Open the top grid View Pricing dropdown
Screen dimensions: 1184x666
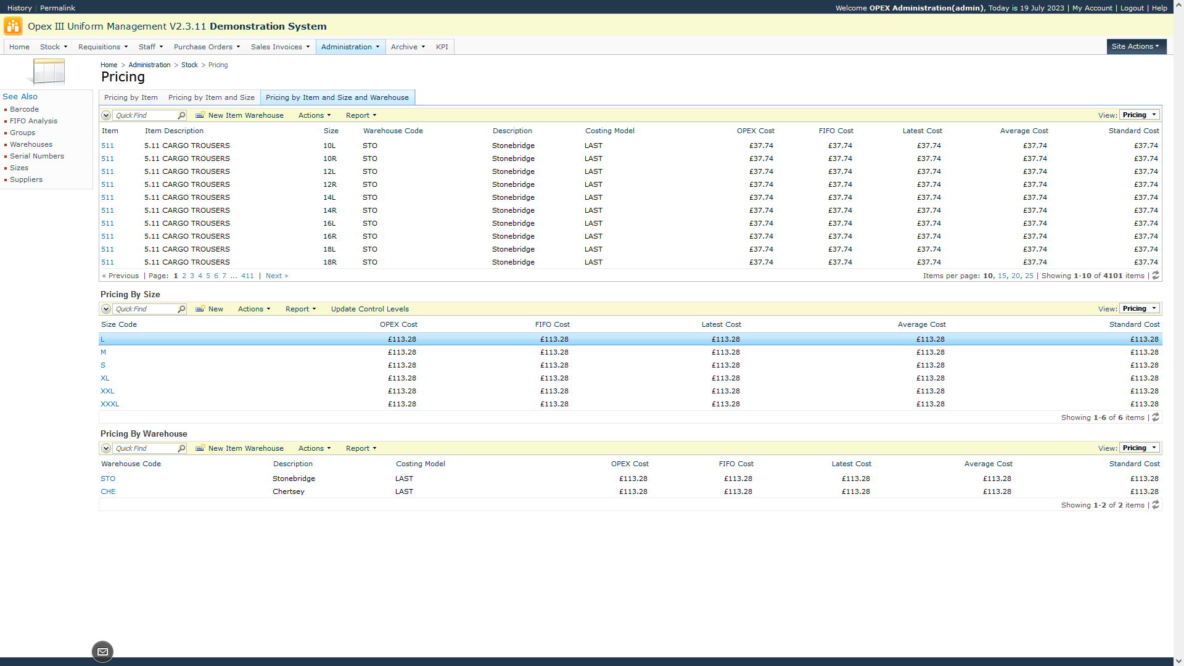(1139, 115)
